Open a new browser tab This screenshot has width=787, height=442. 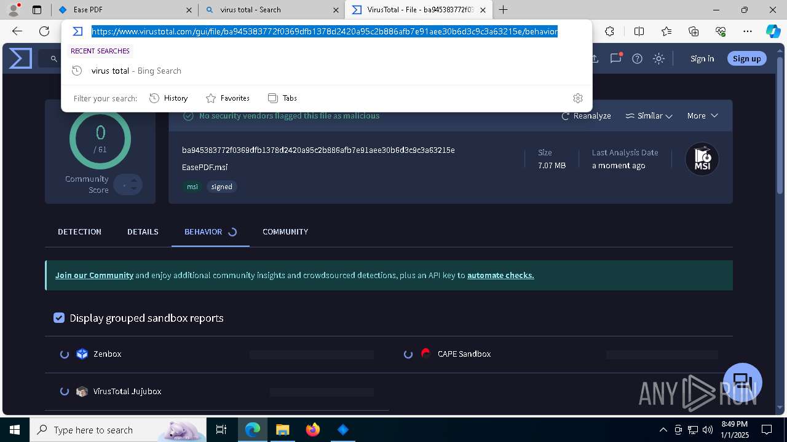(504, 10)
